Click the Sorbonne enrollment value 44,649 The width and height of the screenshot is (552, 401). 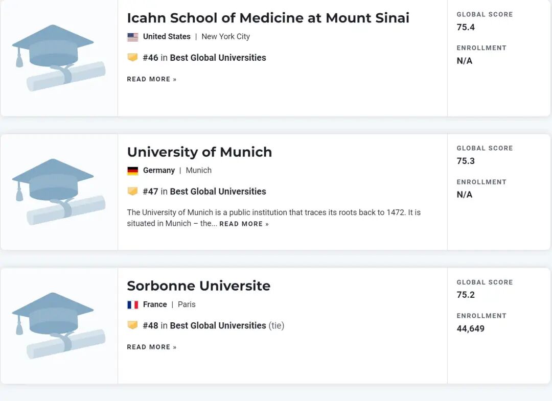click(x=470, y=328)
